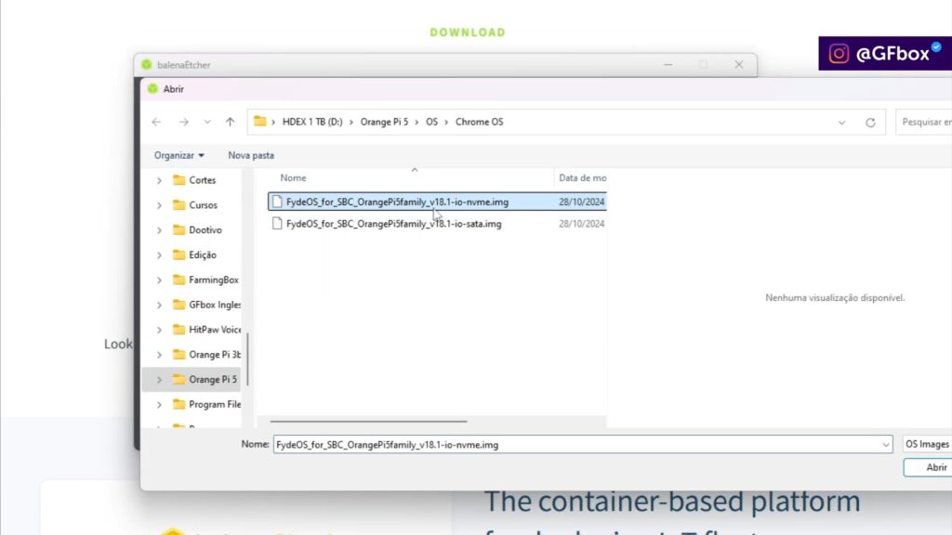This screenshot has width=952, height=535.
Task: Expand the GFbox Ingles folder chevron
Action: pyautogui.click(x=159, y=305)
